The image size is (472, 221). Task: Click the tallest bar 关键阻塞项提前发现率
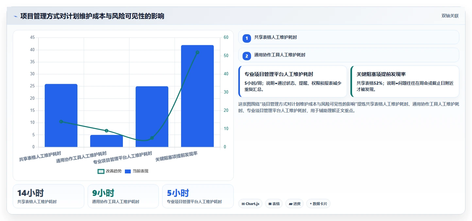[197, 96]
